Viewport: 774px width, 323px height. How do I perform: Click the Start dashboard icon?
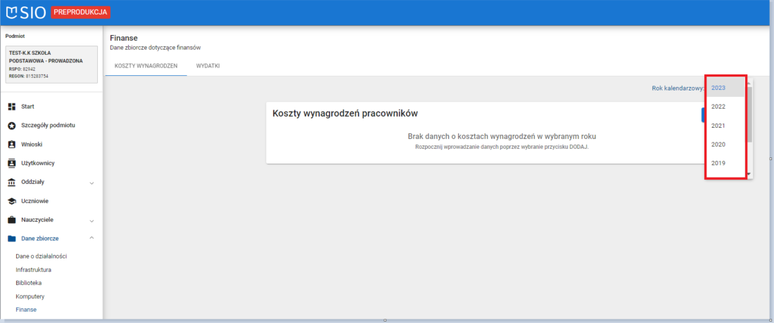click(x=11, y=106)
